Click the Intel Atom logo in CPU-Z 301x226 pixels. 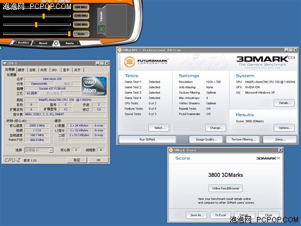(x=94, y=86)
